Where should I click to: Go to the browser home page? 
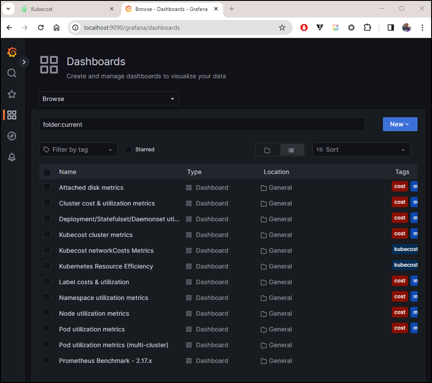[x=57, y=28]
